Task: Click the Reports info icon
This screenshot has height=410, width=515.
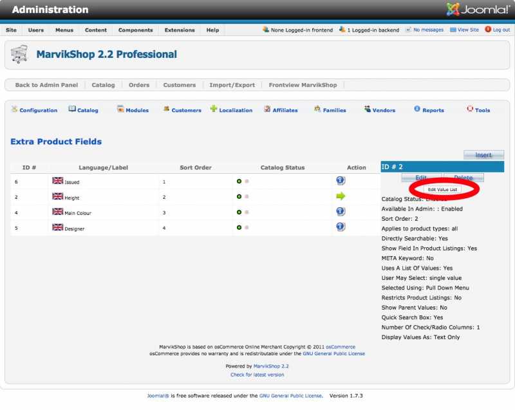Action: [417, 109]
